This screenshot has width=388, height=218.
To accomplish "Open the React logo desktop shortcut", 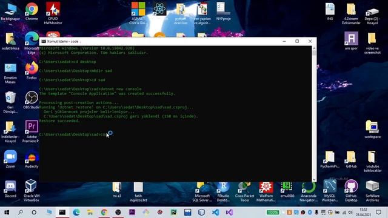I will tap(159, 10).
